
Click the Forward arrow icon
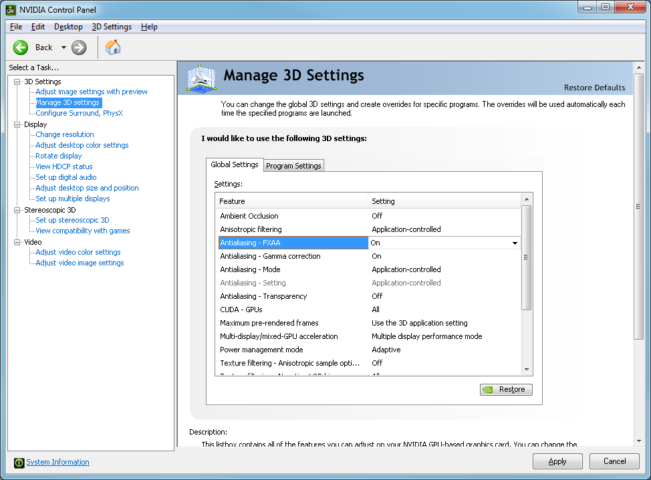pyautogui.click(x=79, y=47)
